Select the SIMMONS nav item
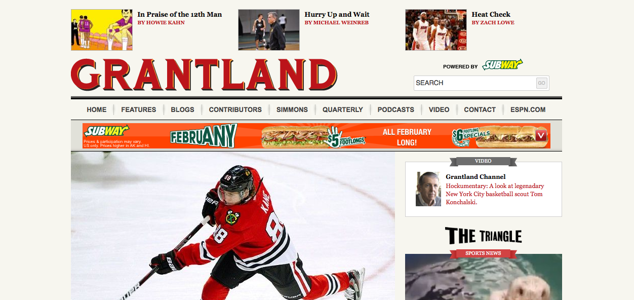 pyautogui.click(x=292, y=109)
